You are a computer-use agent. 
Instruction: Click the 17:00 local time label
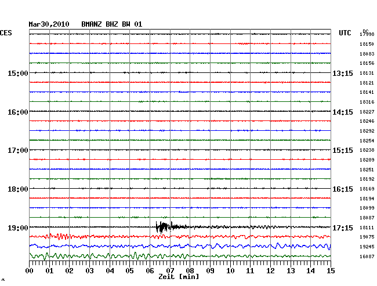click(x=18, y=151)
